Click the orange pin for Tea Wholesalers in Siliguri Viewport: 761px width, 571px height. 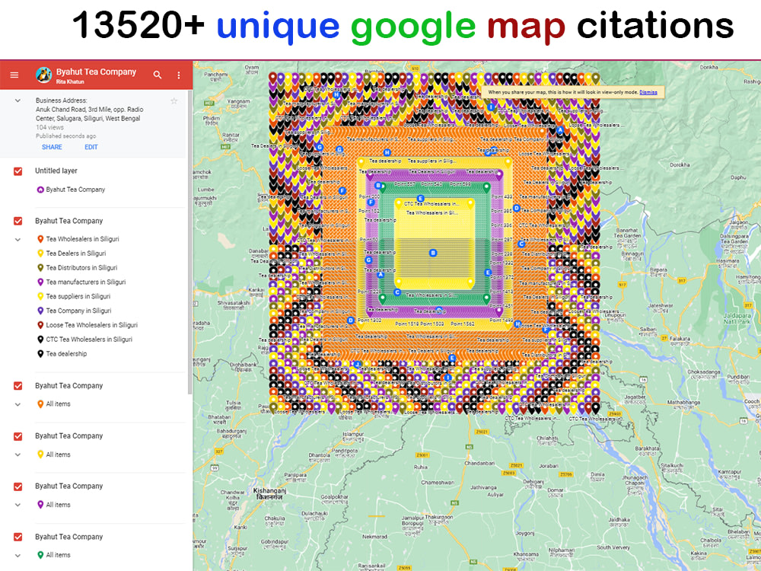tap(41, 239)
